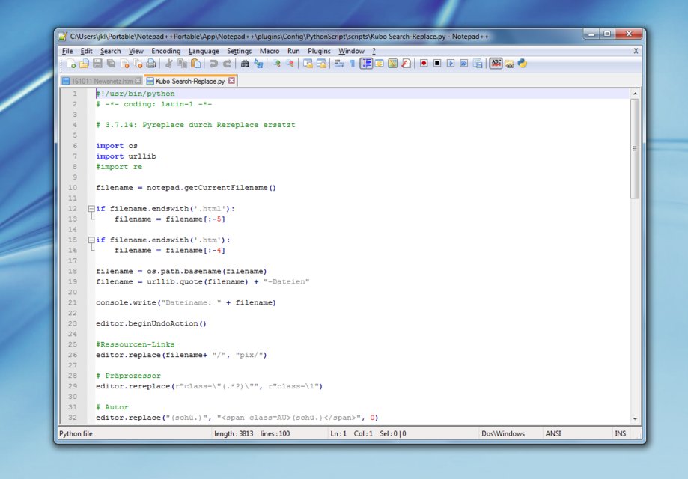The width and height of the screenshot is (688, 479).
Task: Click line 21 console.write code line
Action: click(x=186, y=303)
